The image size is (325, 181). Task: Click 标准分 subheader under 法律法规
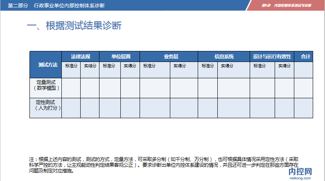71,66
